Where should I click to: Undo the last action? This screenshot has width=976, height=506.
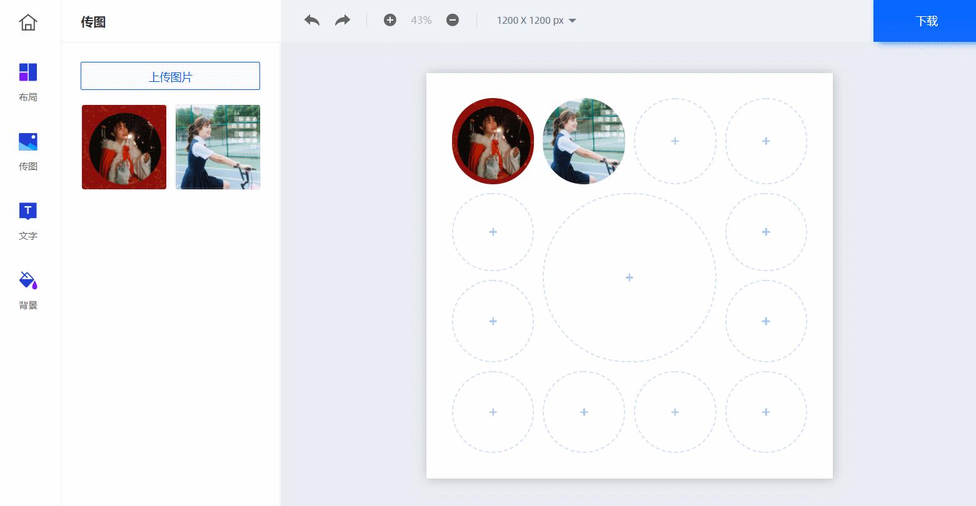(x=312, y=21)
